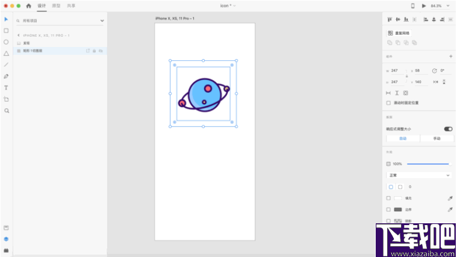Switch to the Prototype tab

tap(56, 6)
